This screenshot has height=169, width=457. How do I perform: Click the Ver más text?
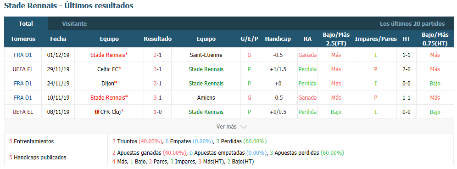227,127
